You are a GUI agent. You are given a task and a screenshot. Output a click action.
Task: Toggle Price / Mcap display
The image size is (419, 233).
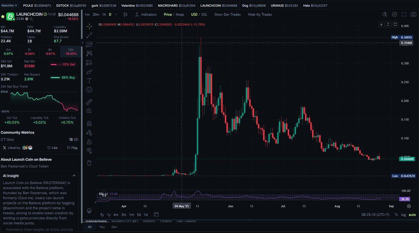point(174,15)
